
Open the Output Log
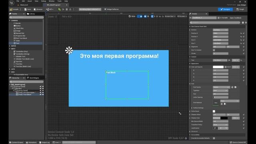point(44,142)
